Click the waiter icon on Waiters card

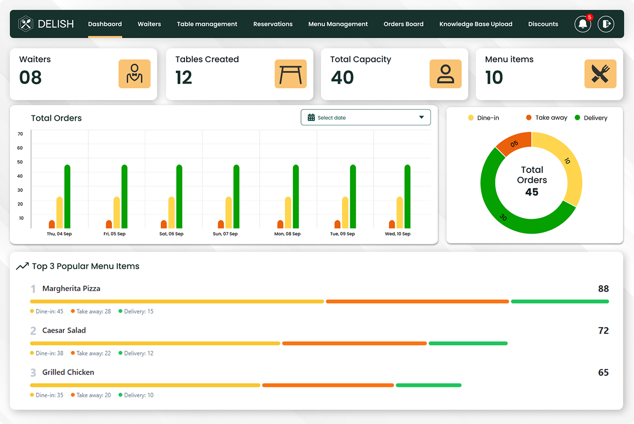pos(135,74)
